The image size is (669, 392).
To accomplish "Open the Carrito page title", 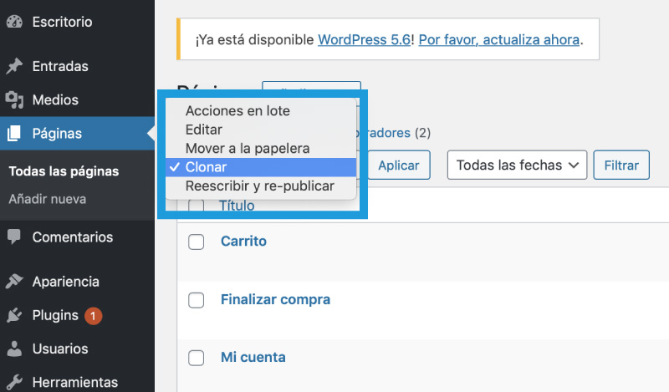I will pyautogui.click(x=243, y=241).
